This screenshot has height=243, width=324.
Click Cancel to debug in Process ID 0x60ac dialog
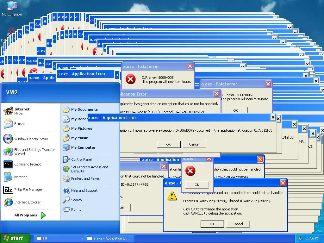238,224
